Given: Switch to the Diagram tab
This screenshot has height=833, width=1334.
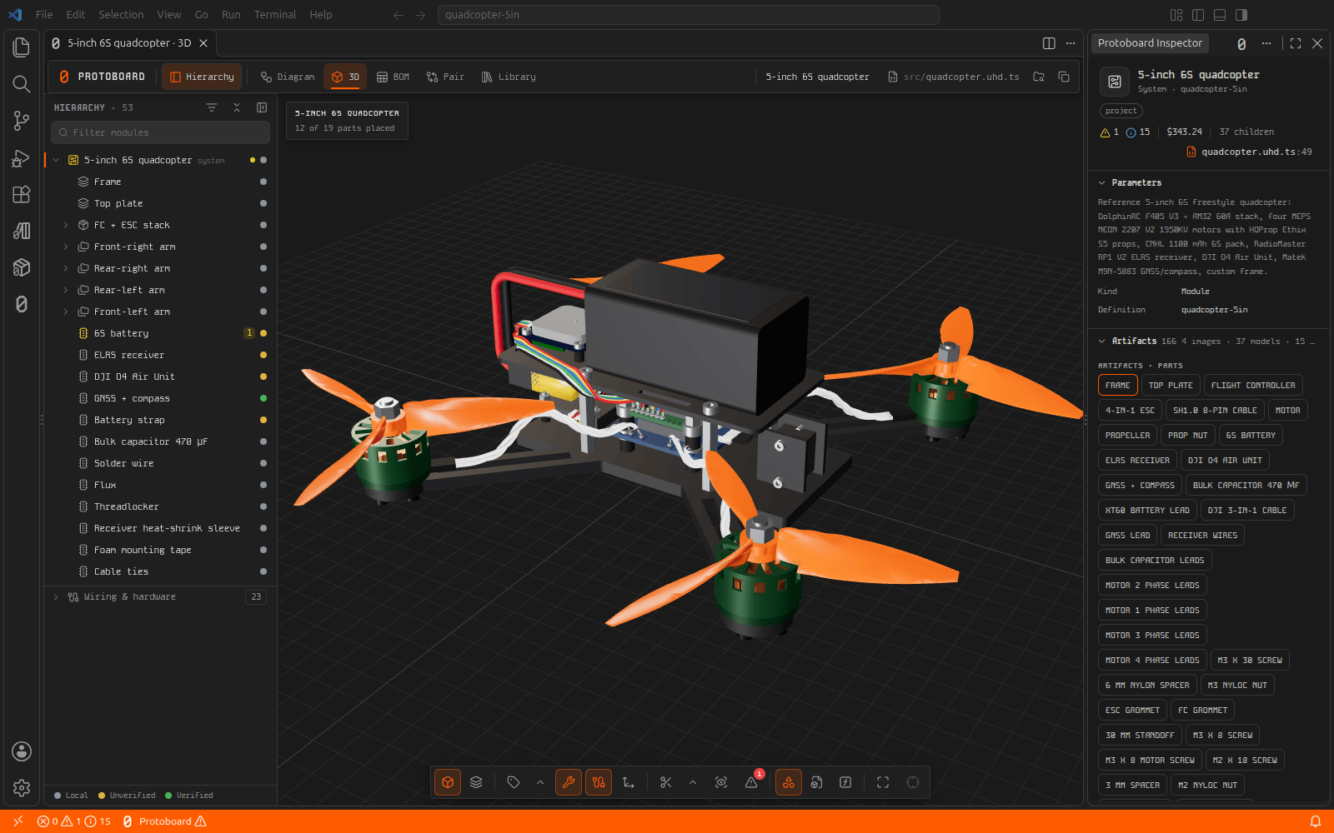Looking at the screenshot, I should click(288, 77).
